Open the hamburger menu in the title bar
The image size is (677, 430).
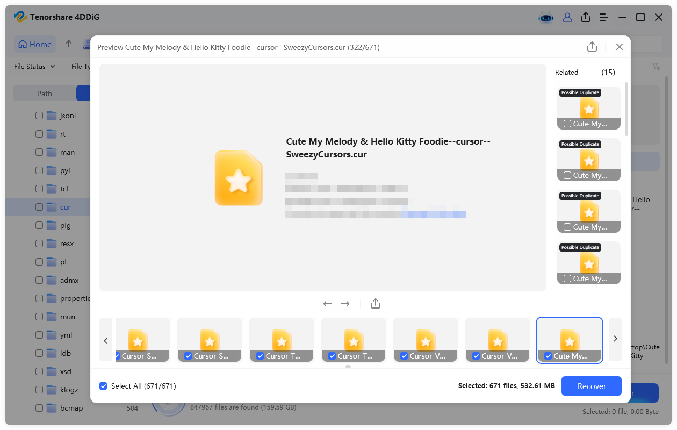point(604,17)
